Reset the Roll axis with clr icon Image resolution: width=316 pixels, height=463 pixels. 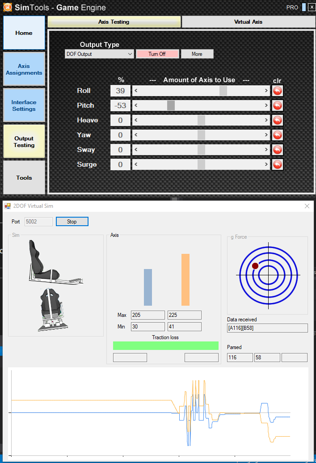[278, 91]
